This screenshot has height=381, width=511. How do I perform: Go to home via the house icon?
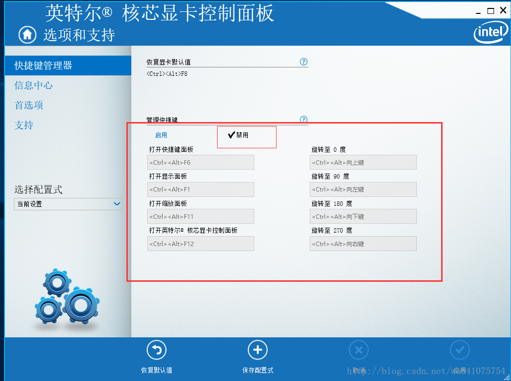coord(27,35)
